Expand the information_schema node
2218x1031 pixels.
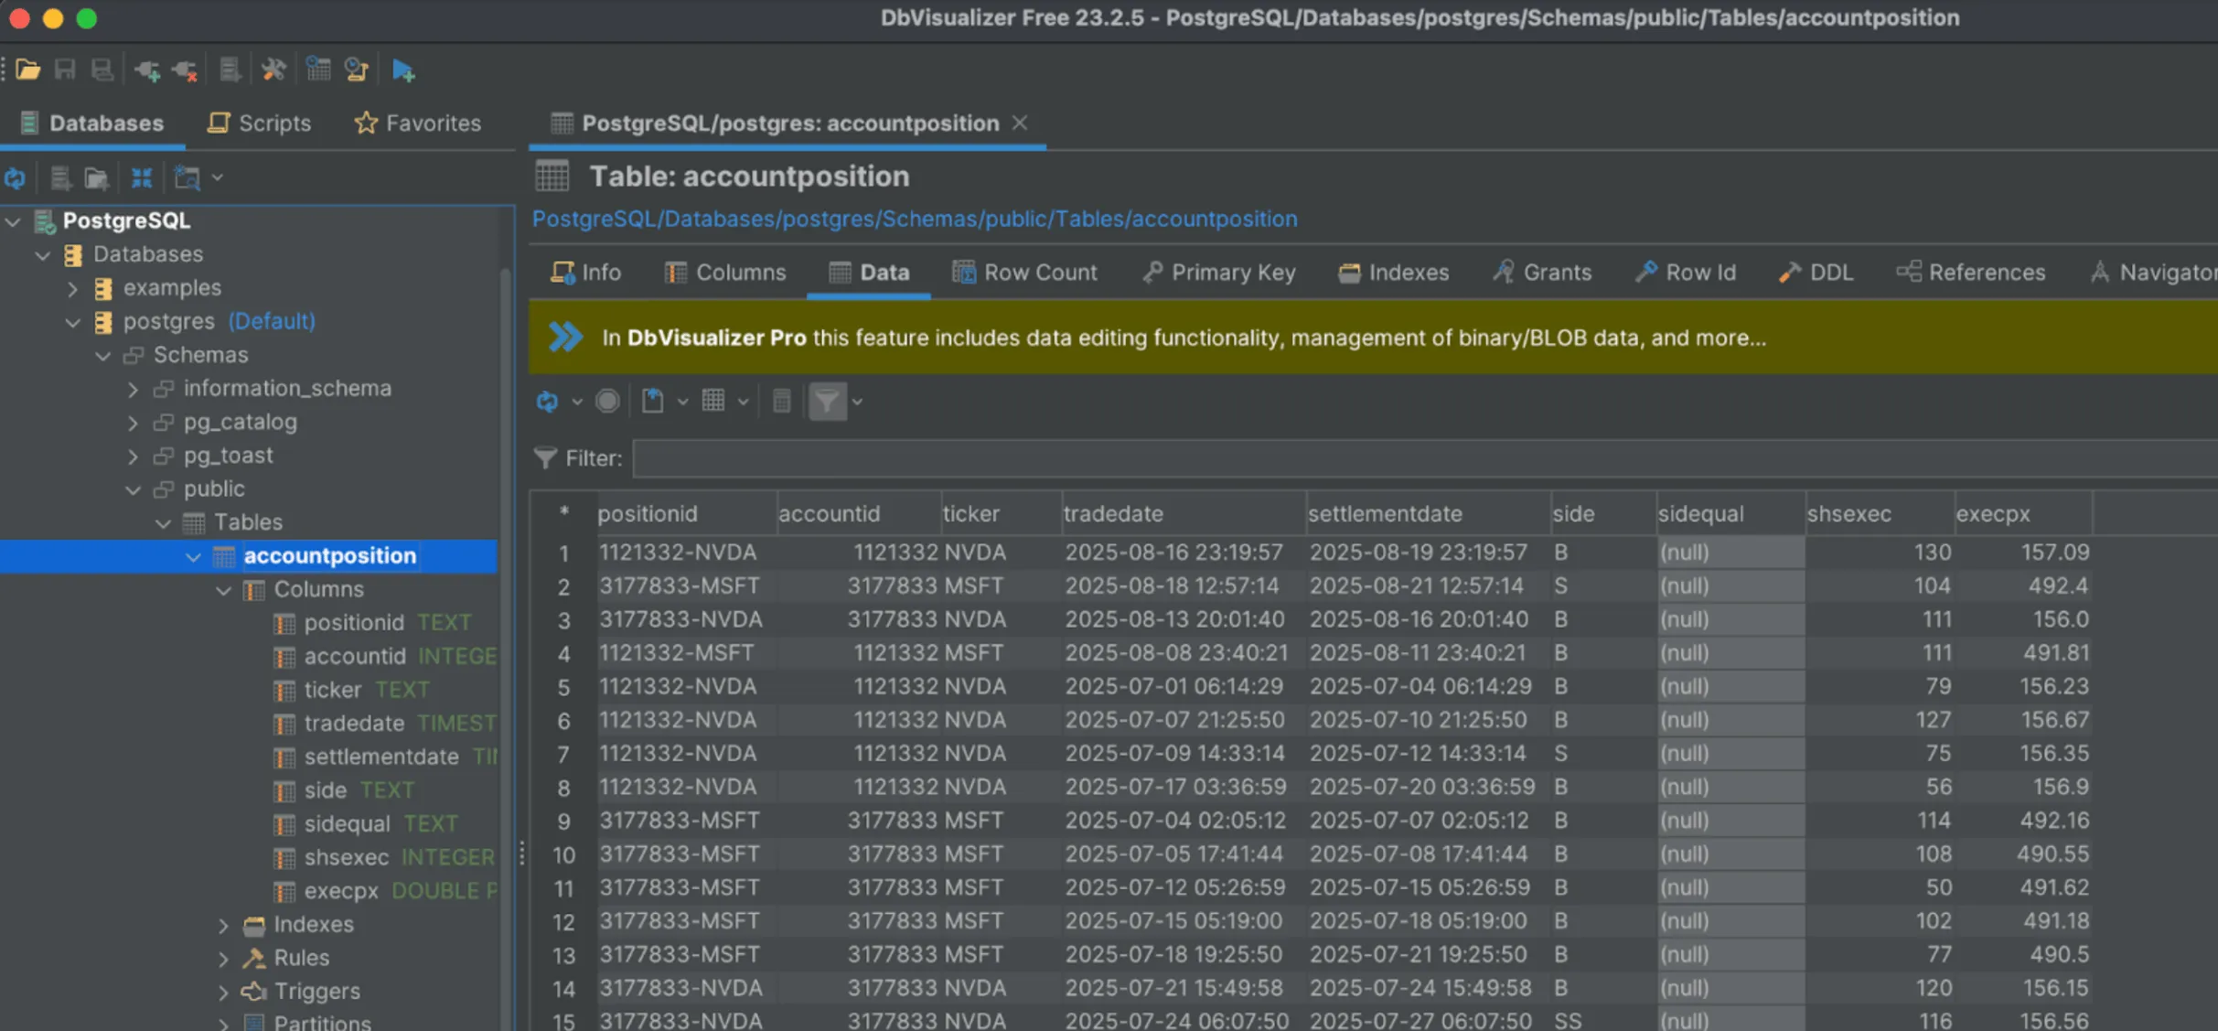click(134, 390)
